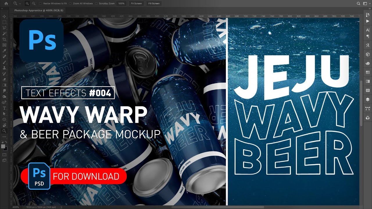Image resolution: width=372 pixels, height=209 pixels.
Task: Select the Frame tool
Action: point(4,45)
